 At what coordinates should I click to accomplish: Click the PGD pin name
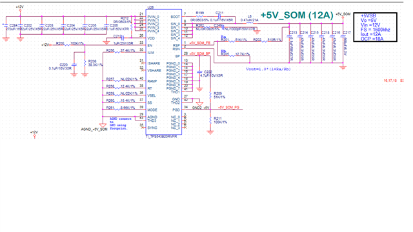(176, 110)
